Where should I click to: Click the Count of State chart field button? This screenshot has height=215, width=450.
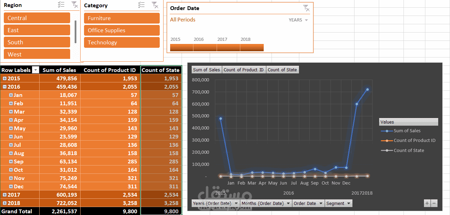point(282,70)
